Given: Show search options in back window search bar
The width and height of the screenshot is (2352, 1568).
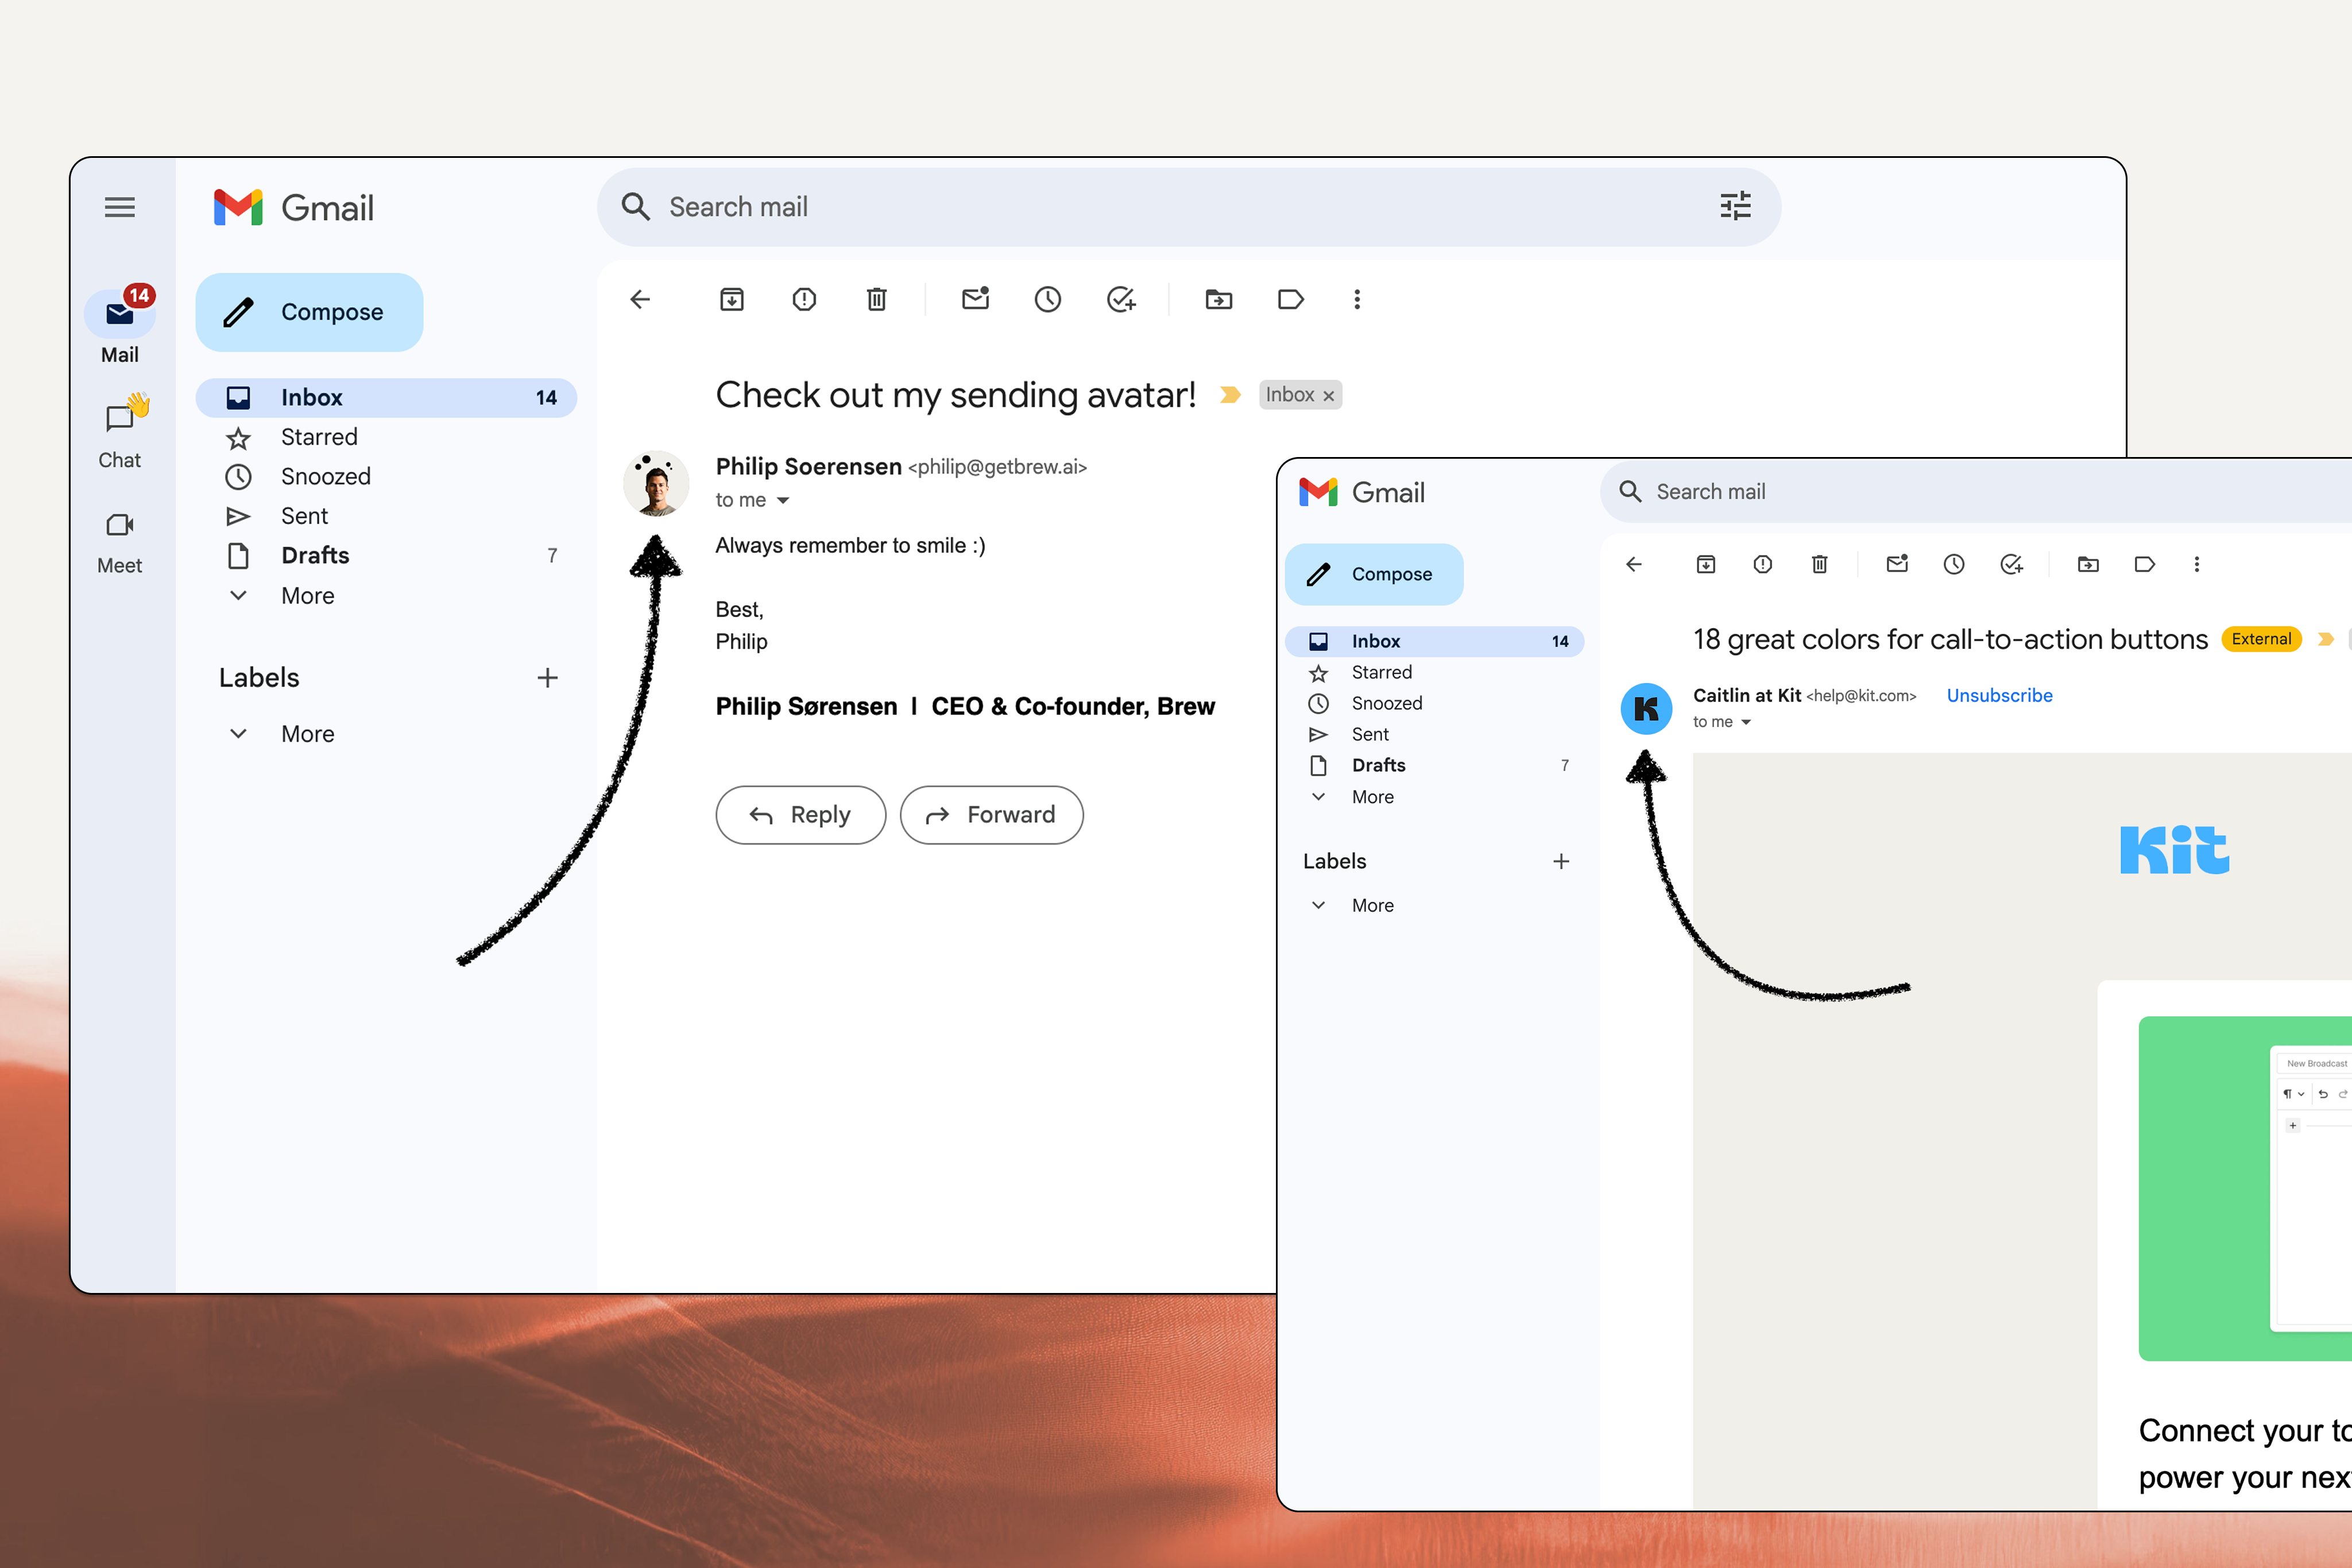Looking at the screenshot, I should click(x=1735, y=206).
